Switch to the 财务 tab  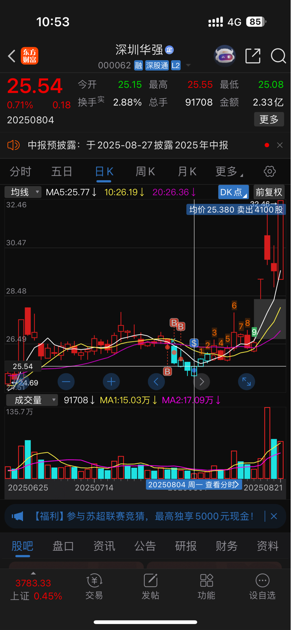[x=227, y=546]
